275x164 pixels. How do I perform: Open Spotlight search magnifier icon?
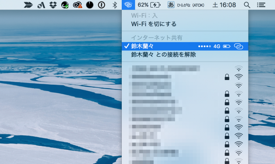(x=247, y=5)
